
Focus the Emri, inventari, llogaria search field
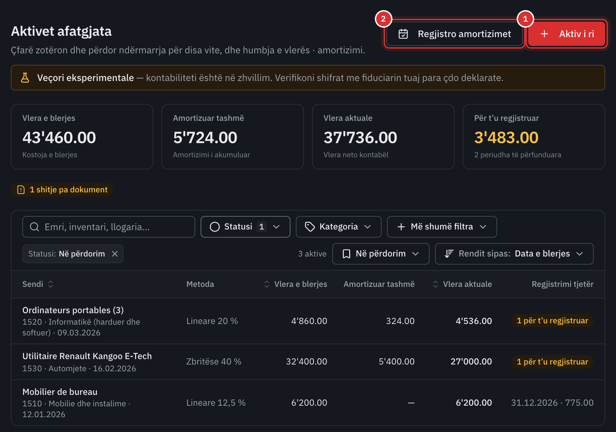pyautogui.click(x=109, y=227)
